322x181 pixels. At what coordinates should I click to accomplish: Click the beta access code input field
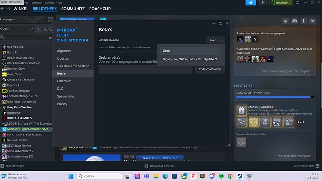tap(146, 69)
